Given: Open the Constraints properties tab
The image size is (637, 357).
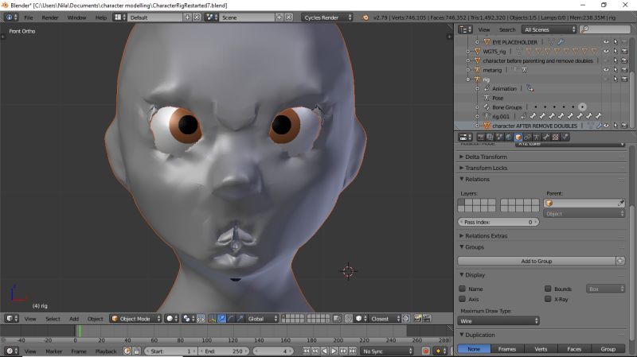Looking at the screenshot, I should point(527,137).
